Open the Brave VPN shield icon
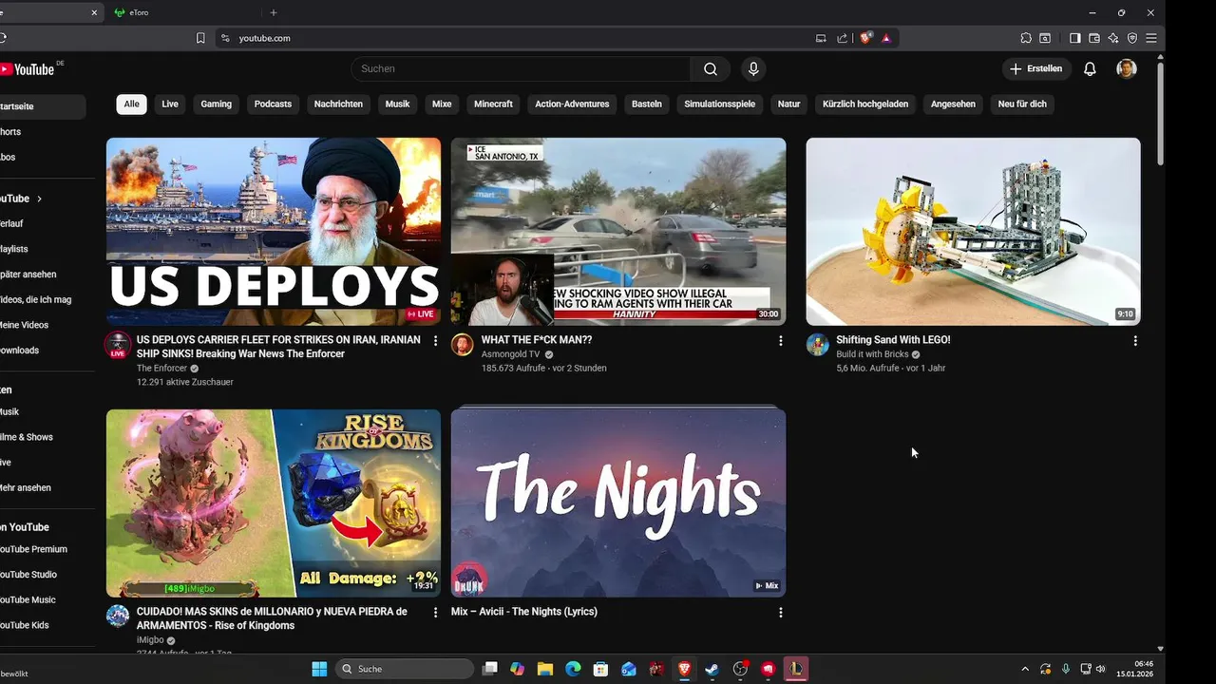1216x684 pixels. [x=1132, y=38]
